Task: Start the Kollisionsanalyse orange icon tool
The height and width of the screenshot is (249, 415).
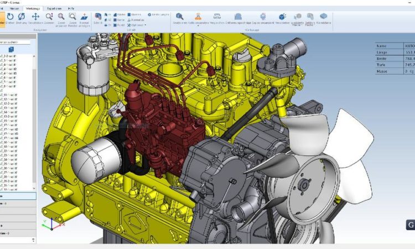Action: [x=198, y=17]
